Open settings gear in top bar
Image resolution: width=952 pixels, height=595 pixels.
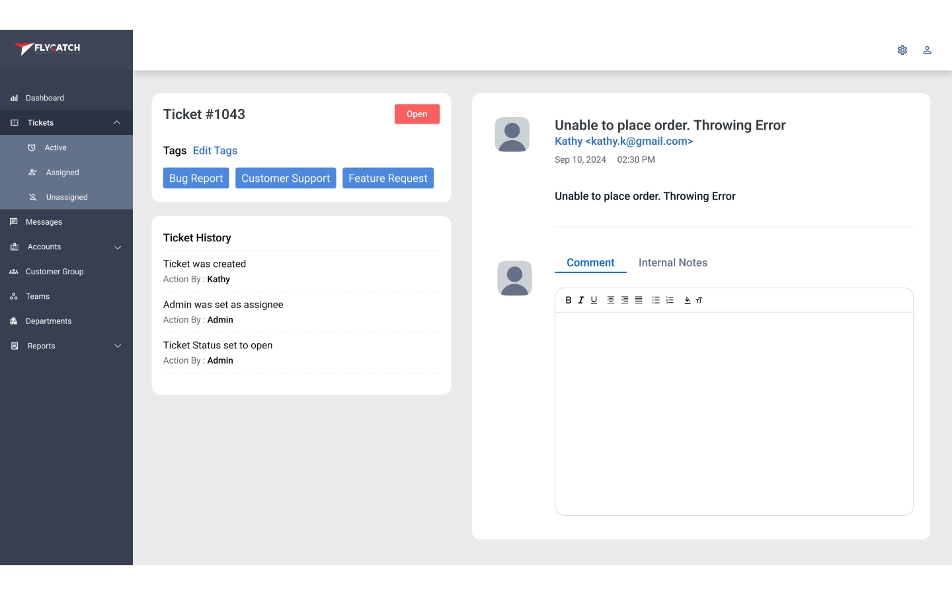pyautogui.click(x=902, y=50)
